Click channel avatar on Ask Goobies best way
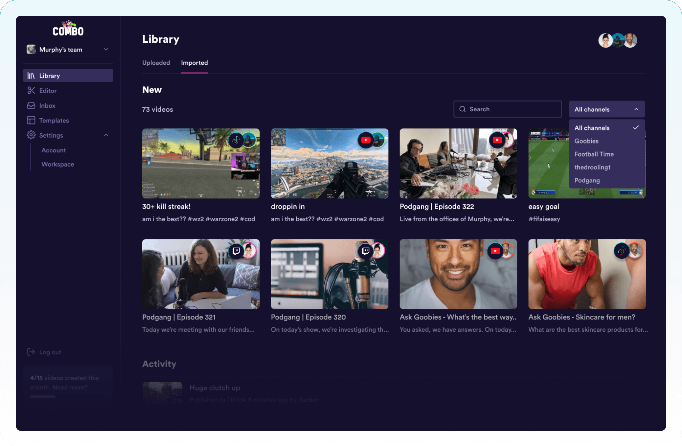The image size is (682, 446). [x=507, y=251]
